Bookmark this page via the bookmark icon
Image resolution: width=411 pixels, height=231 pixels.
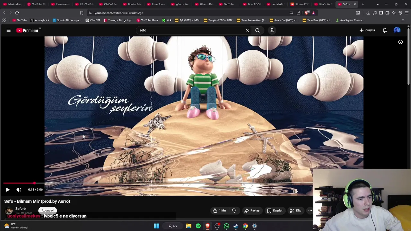[82, 13]
